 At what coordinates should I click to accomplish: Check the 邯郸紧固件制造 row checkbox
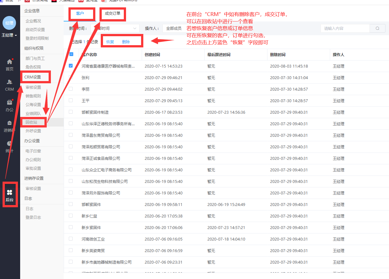(x=71, y=112)
